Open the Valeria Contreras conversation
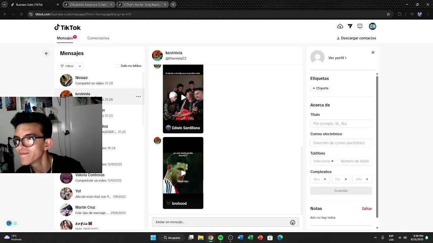The image size is (433, 243). [100, 178]
